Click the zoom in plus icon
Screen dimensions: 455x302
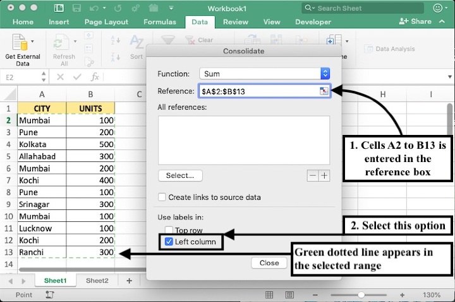[402, 295]
